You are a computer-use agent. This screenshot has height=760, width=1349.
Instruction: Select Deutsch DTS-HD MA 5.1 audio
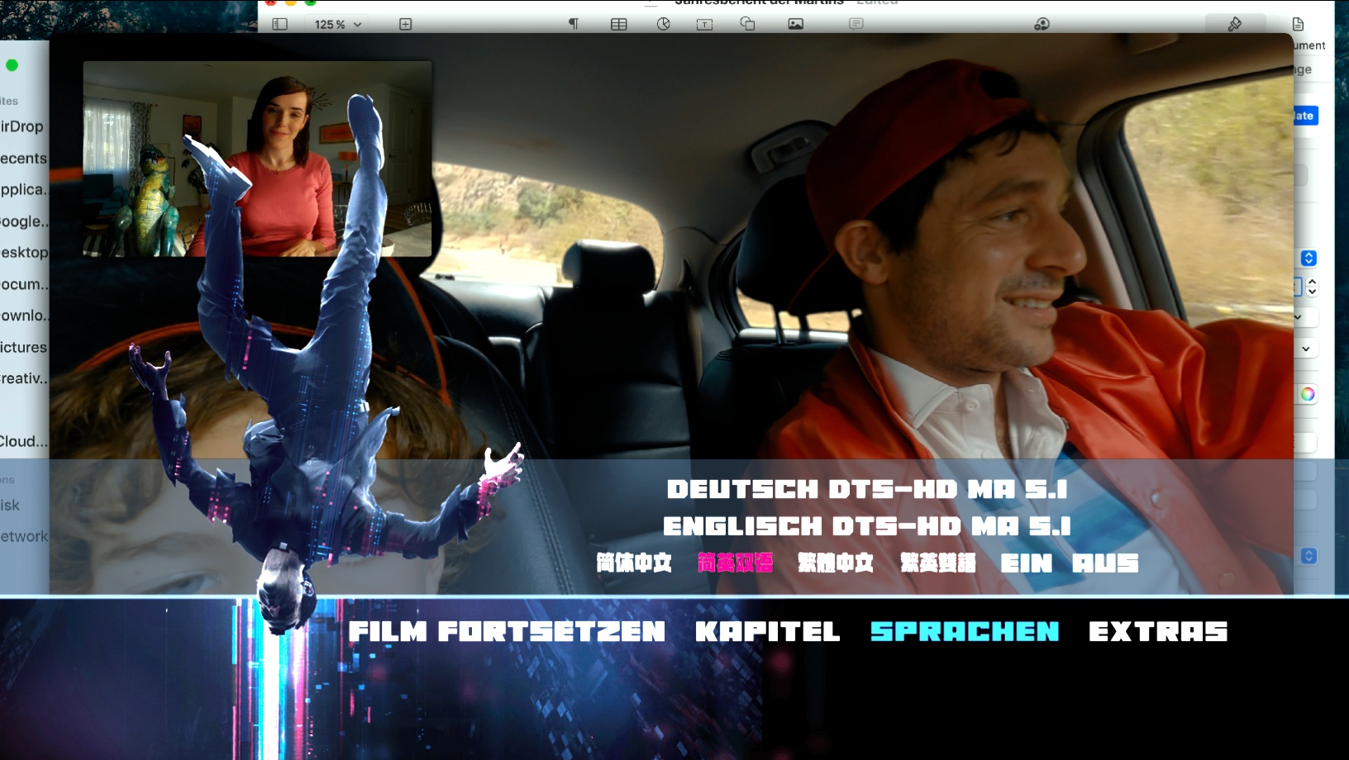pos(867,489)
